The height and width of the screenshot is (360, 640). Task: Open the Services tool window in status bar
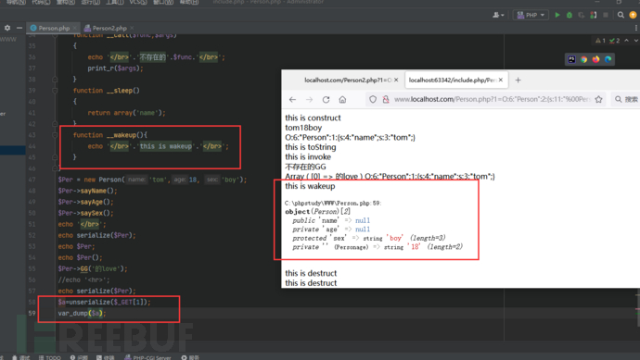coord(190,357)
